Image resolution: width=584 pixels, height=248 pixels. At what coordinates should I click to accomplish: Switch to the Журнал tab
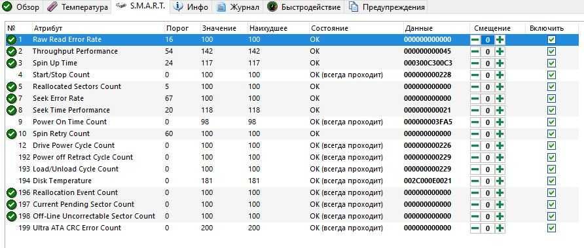pyautogui.click(x=238, y=7)
